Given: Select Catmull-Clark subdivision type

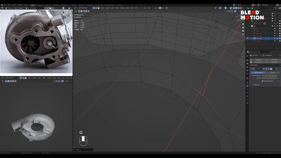Looking at the screenshot, I should tap(258, 72).
